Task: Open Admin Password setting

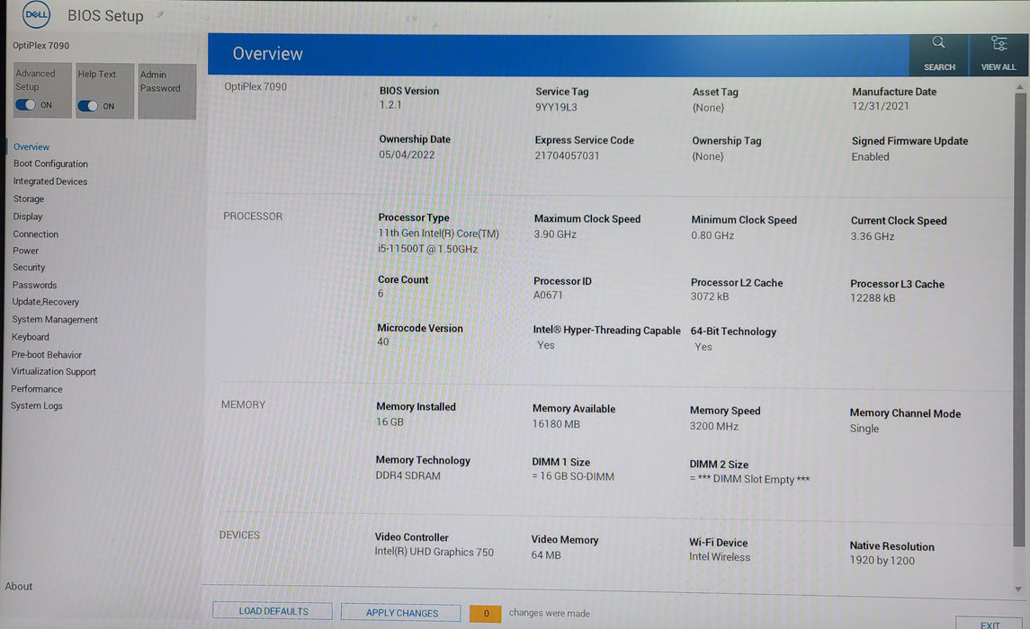Action: click(166, 91)
